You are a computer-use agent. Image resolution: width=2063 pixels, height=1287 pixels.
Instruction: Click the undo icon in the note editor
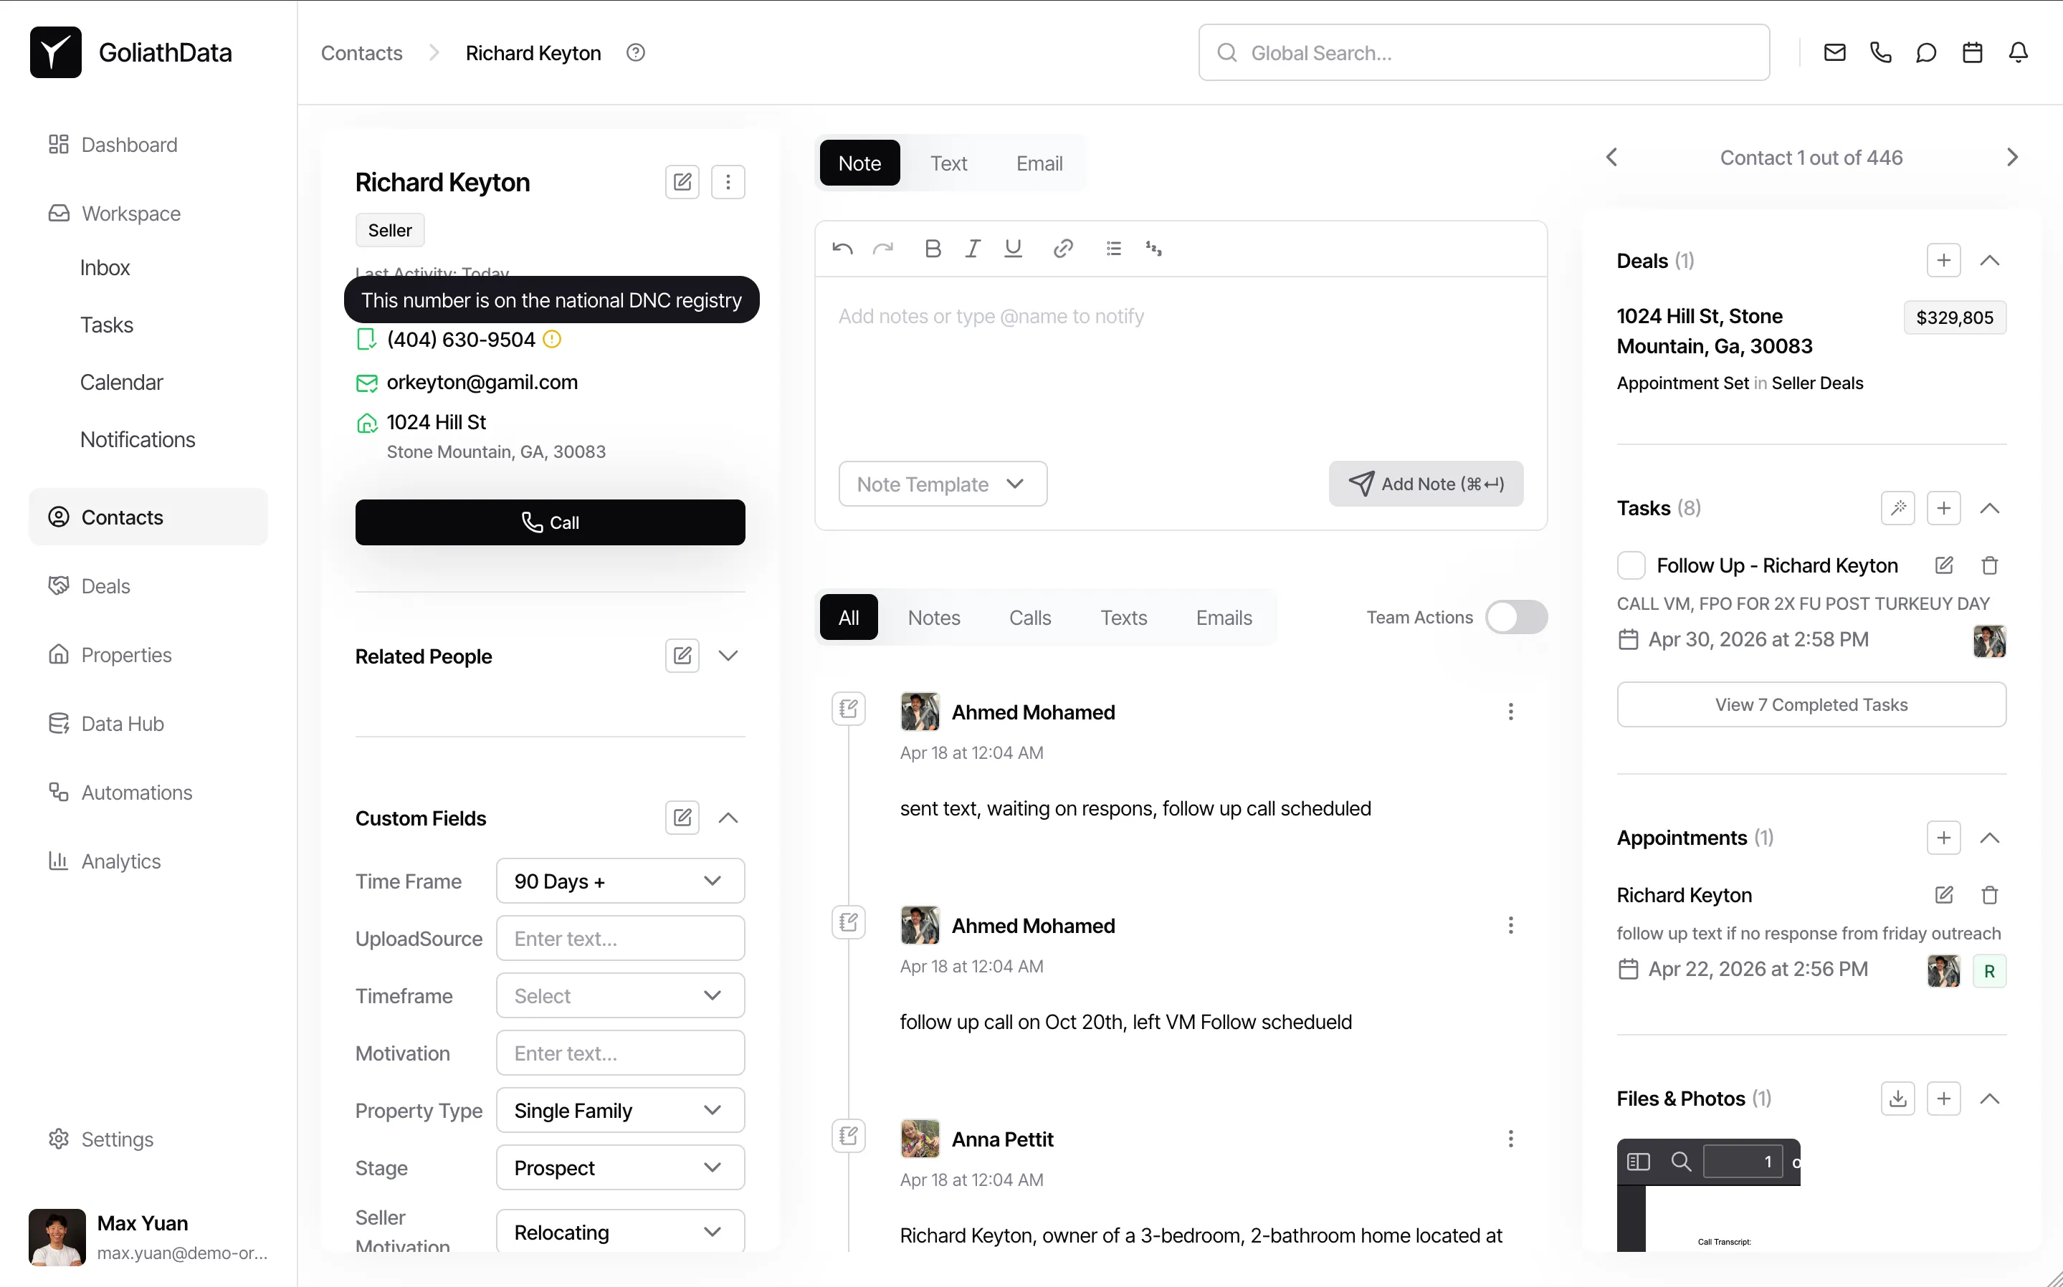(x=842, y=248)
